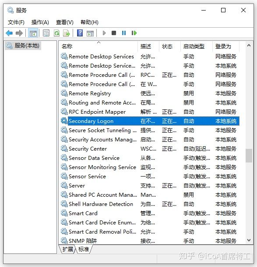Viewport: 257px width, 267px height.
Task: Click the gear icon of Secondary Logon
Action: [x=64, y=121]
